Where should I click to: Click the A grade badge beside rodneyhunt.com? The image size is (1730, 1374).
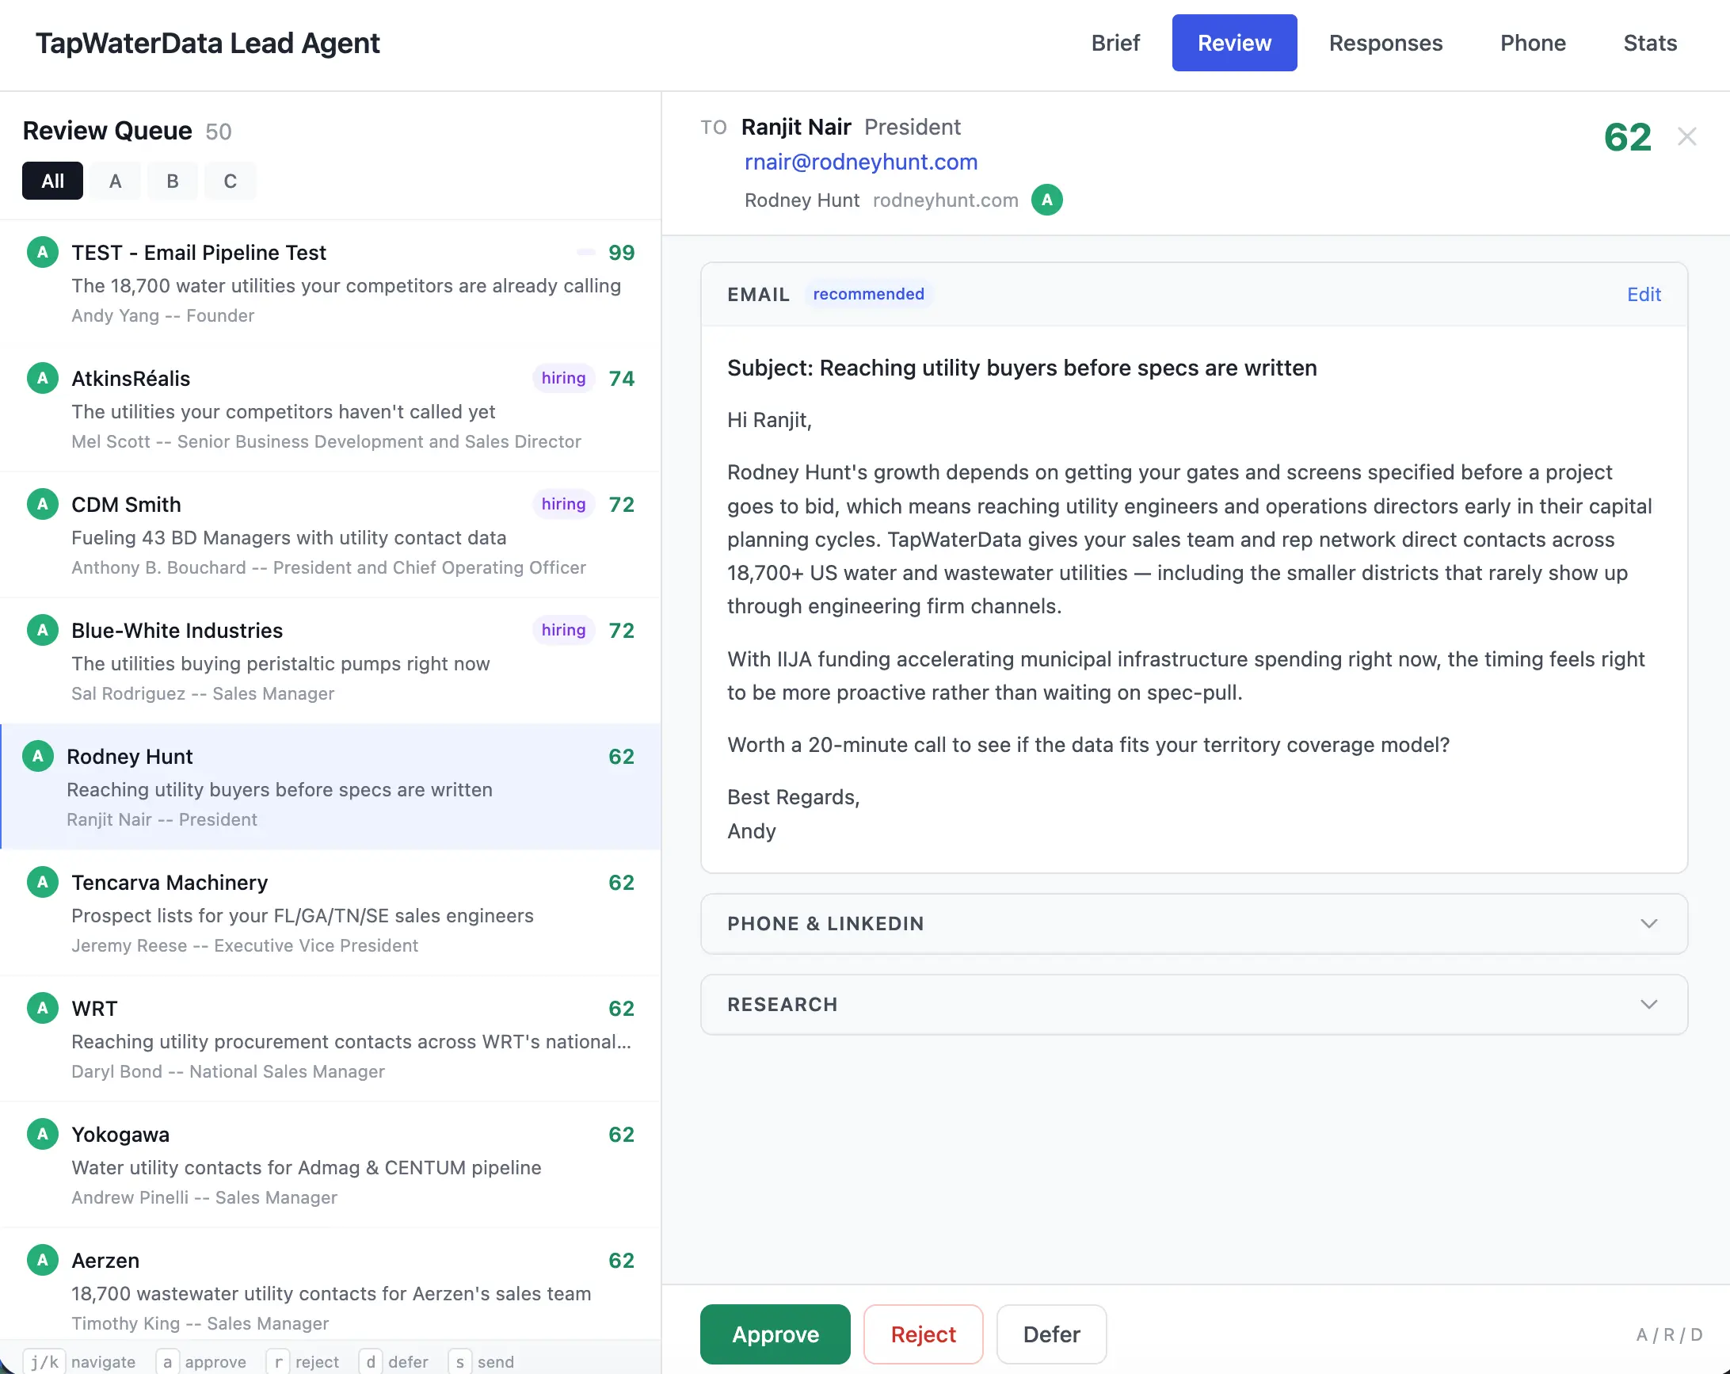pos(1047,200)
